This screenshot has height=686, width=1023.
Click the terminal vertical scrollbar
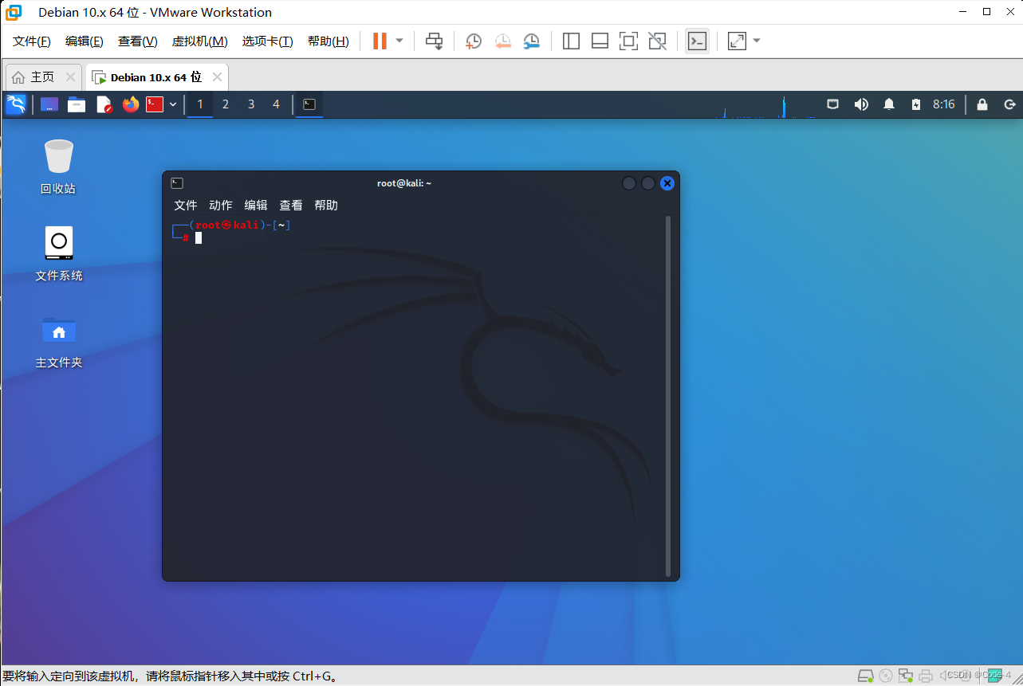tap(668, 396)
